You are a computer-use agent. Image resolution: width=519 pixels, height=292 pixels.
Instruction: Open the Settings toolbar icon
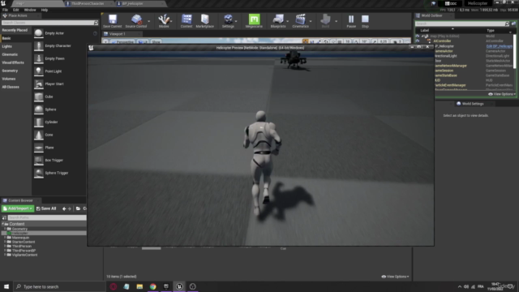[228, 21]
